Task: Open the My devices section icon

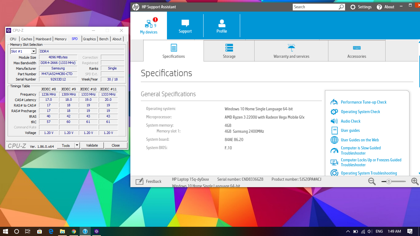Action: coord(149,24)
